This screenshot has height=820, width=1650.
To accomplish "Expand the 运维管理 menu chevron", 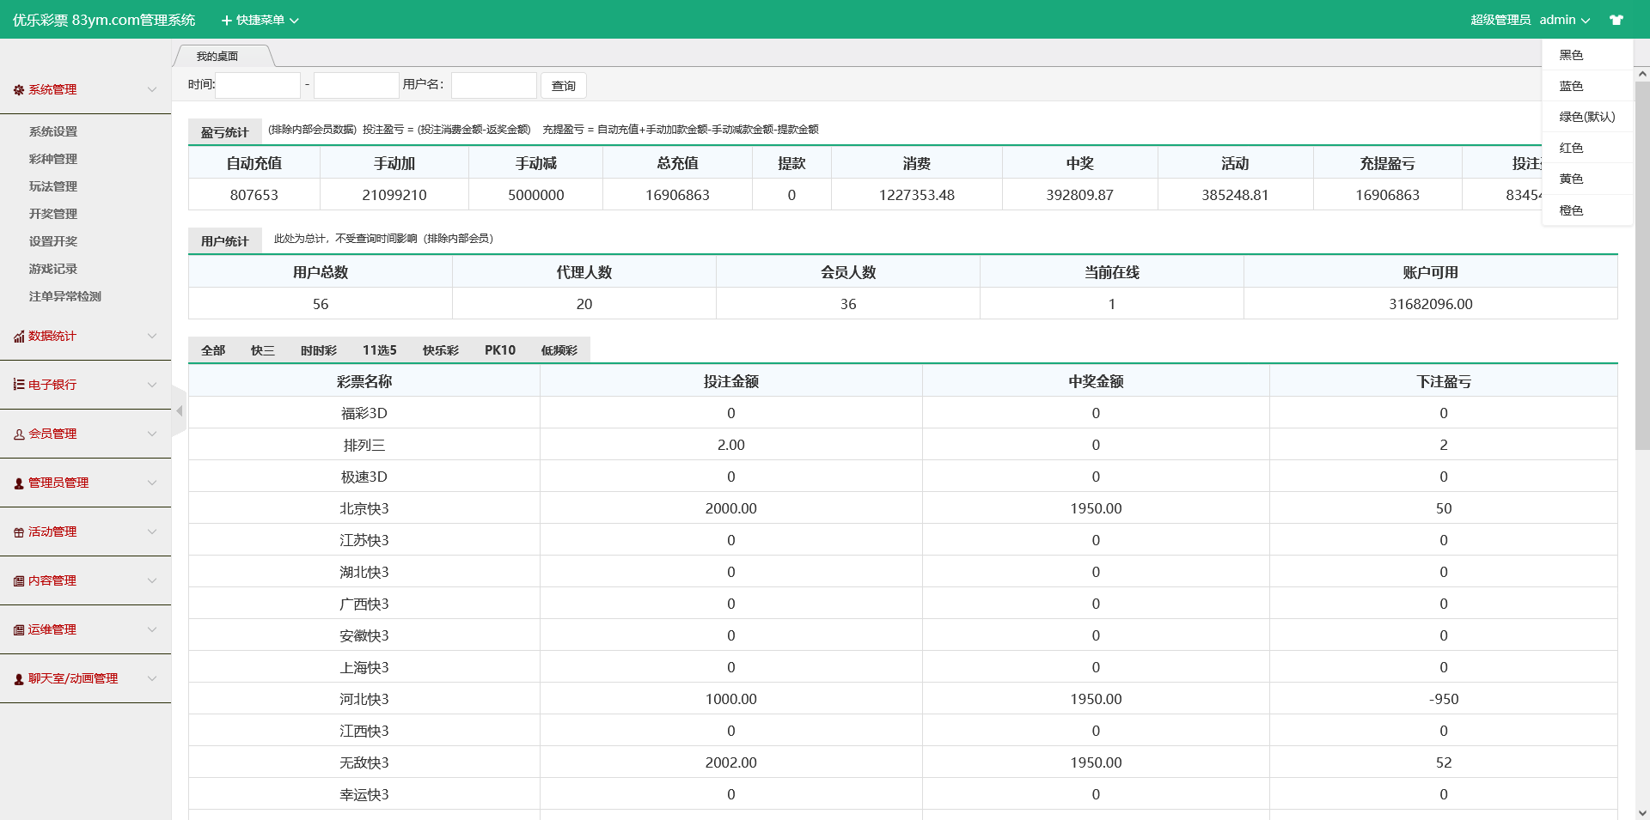I will pyautogui.click(x=152, y=629).
